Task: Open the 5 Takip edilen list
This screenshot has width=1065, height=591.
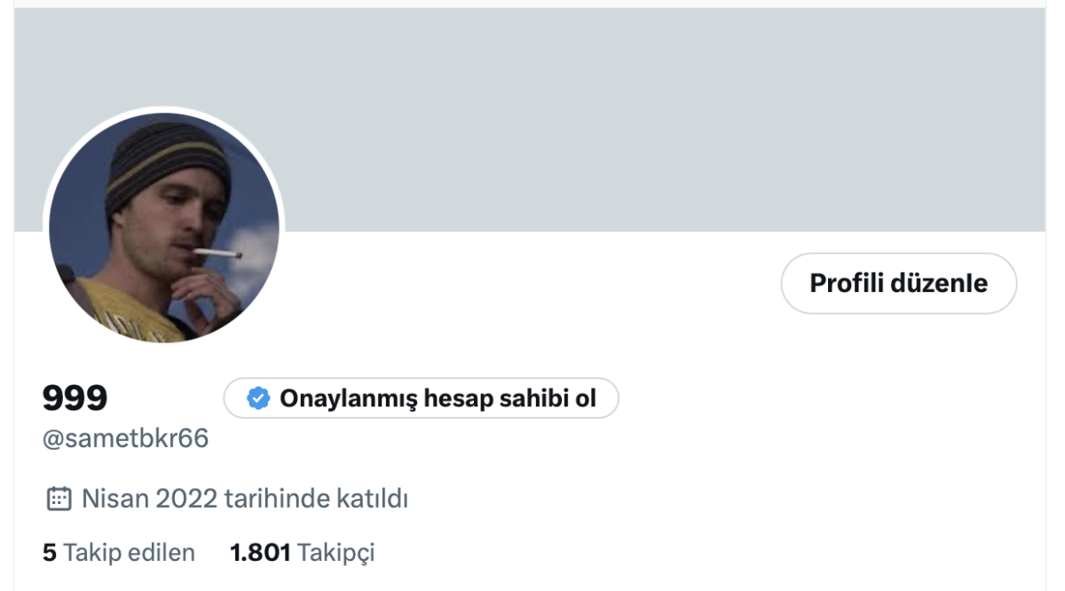Action: (x=119, y=553)
